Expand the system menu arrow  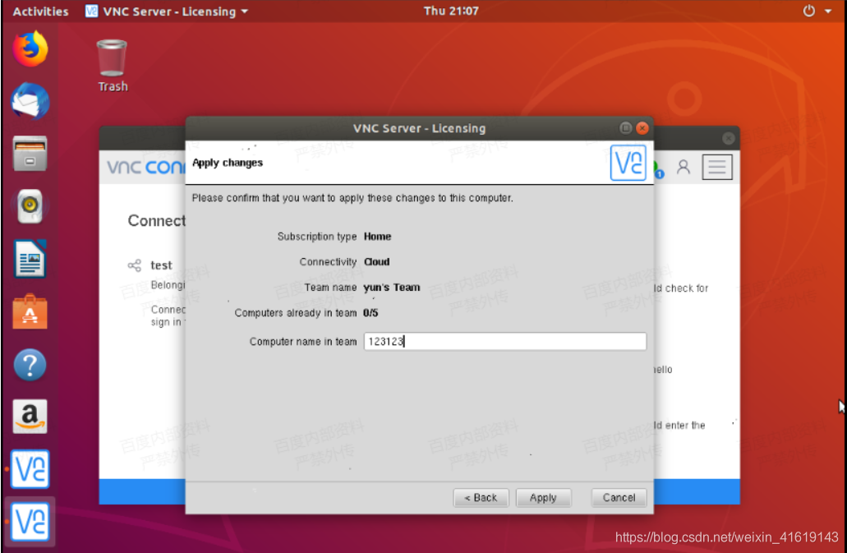tap(828, 11)
